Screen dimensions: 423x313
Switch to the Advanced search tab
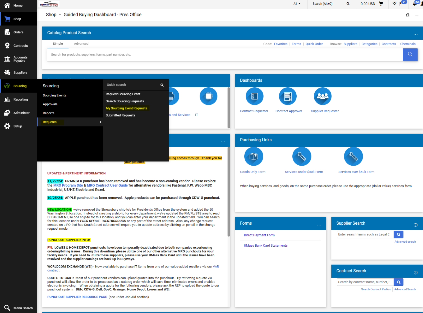[81, 44]
